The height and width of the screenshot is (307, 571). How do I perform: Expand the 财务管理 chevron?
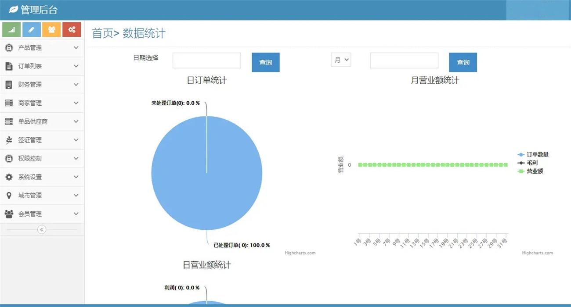76,85
